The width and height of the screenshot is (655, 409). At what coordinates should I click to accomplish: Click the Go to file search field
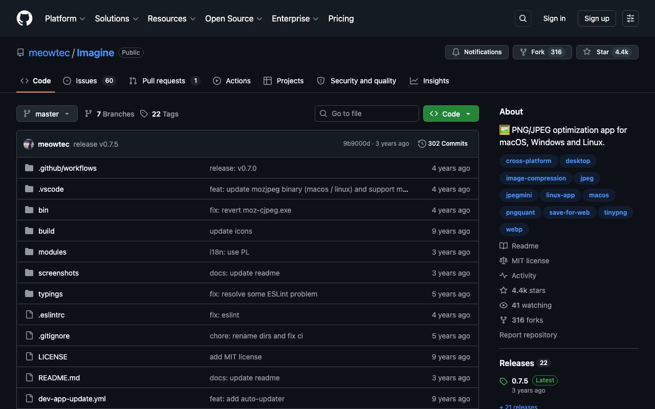[x=367, y=113]
